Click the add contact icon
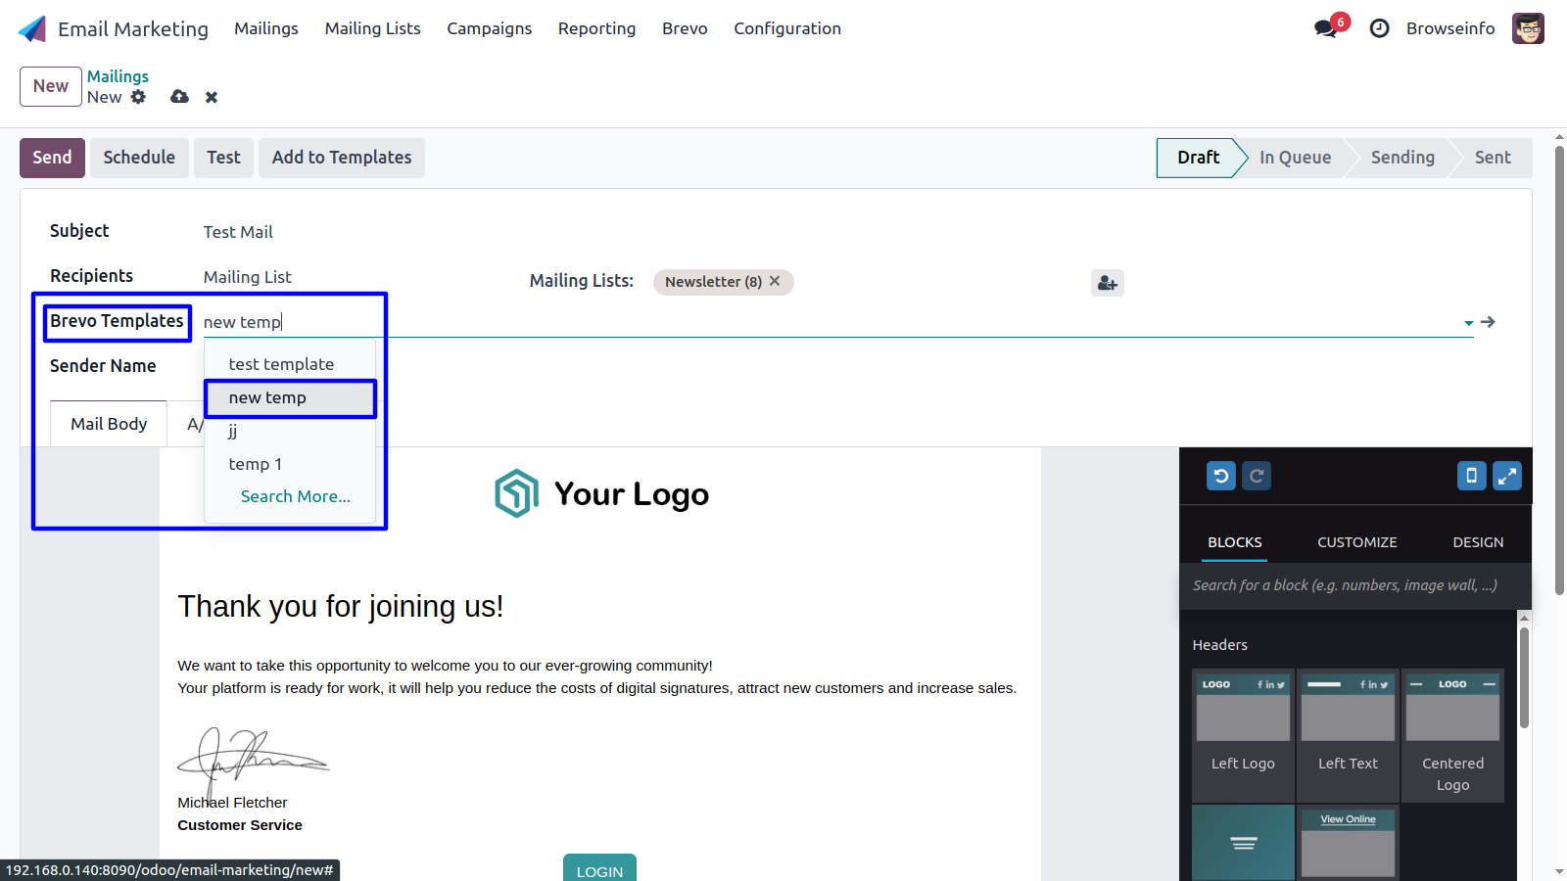Viewport: 1567px width, 881px height. click(1108, 283)
